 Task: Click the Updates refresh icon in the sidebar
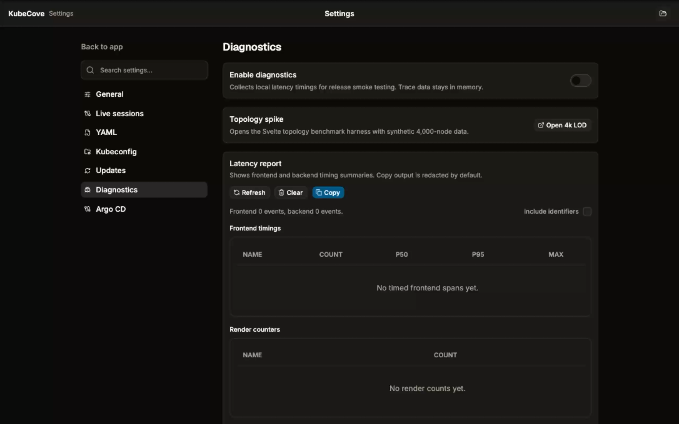point(88,170)
